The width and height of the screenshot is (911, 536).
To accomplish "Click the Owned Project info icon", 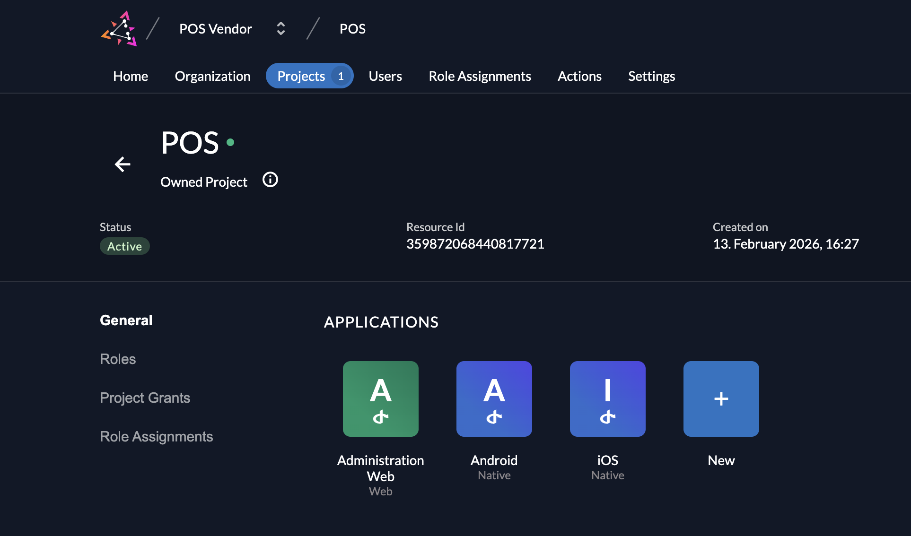I will 270,180.
